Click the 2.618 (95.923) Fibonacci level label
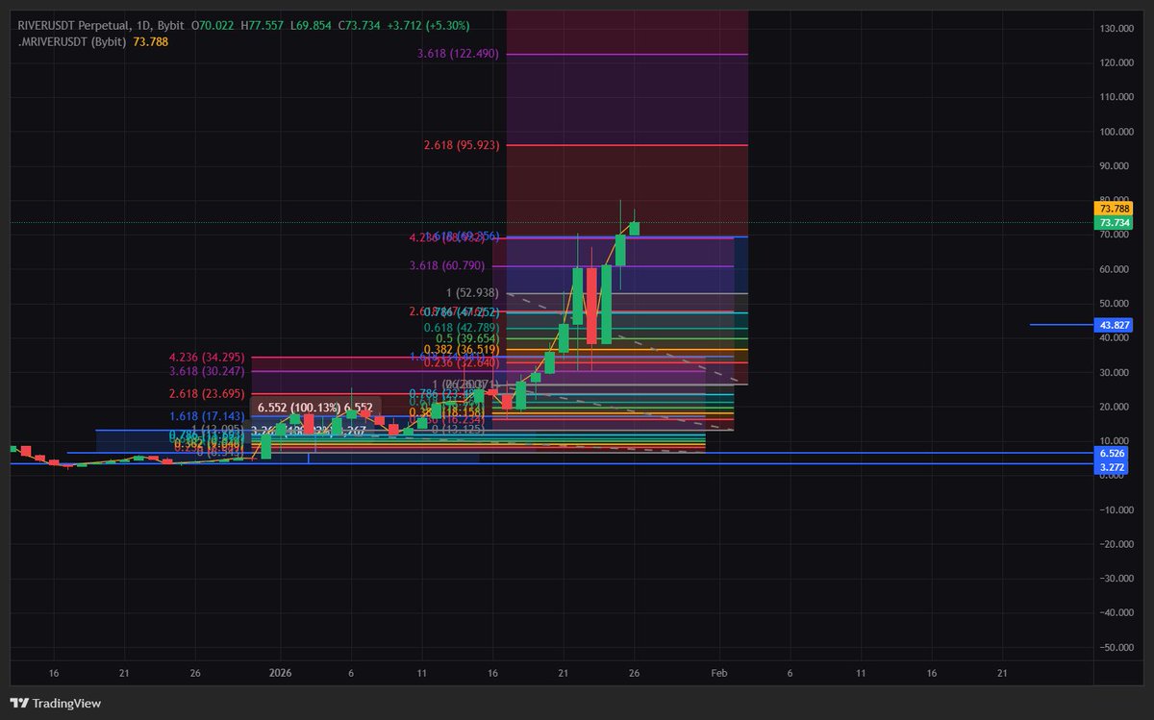Image resolution: width=1154 pixels, height=720 pixels. (462, 146)
